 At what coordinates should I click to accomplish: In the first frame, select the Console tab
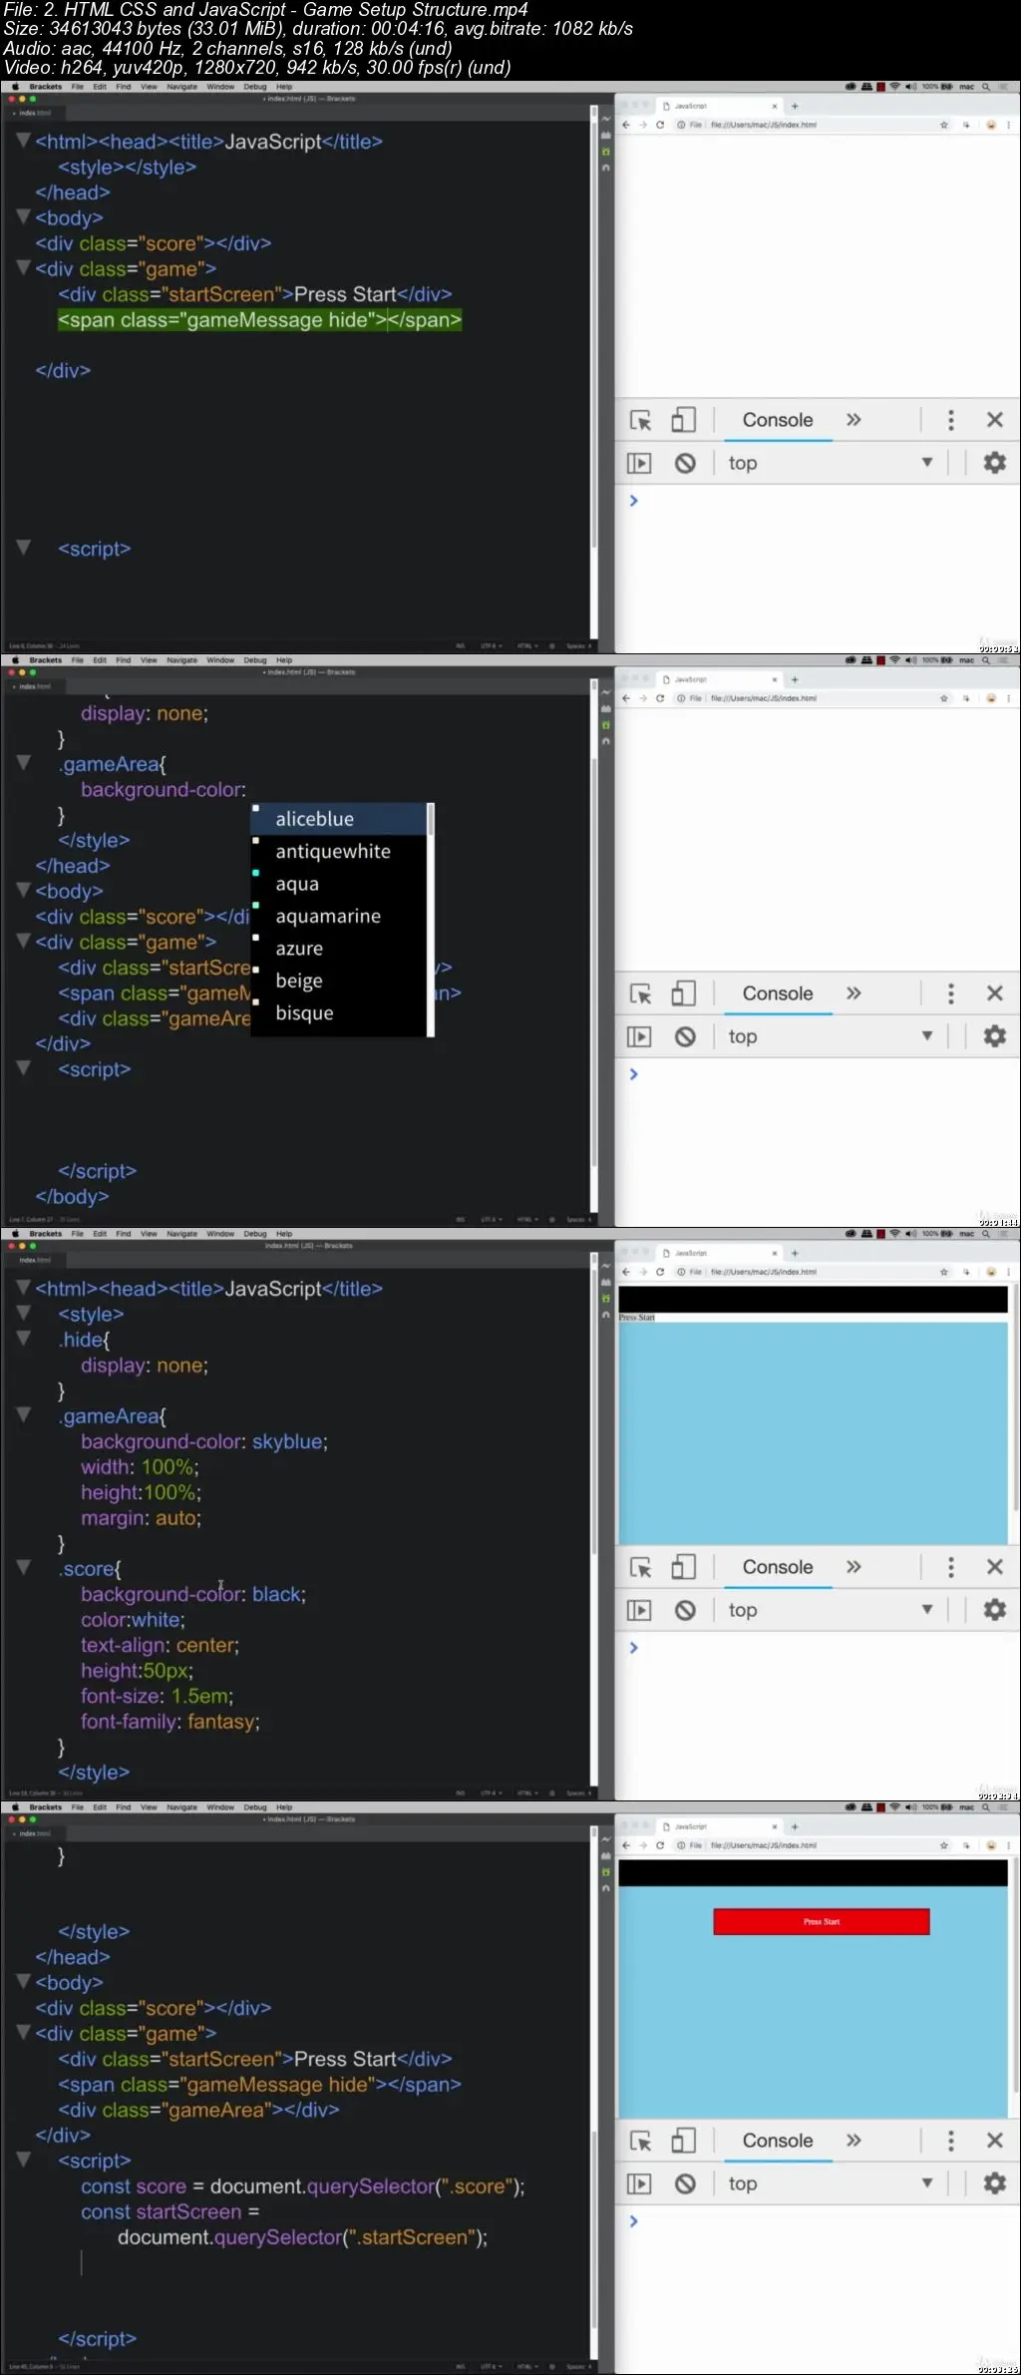point(778,420)
